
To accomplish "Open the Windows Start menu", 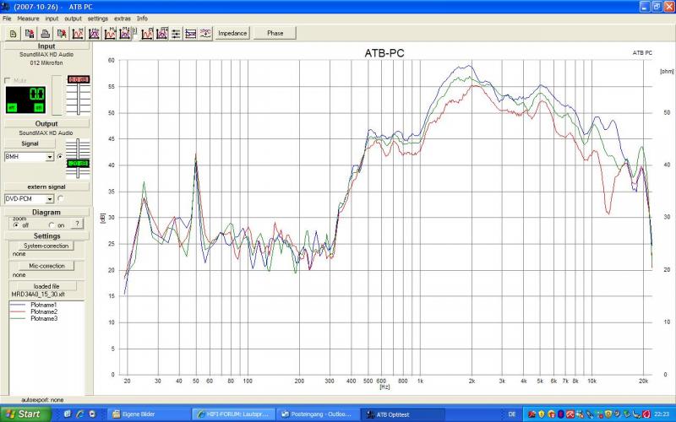I will click(26, 414).
